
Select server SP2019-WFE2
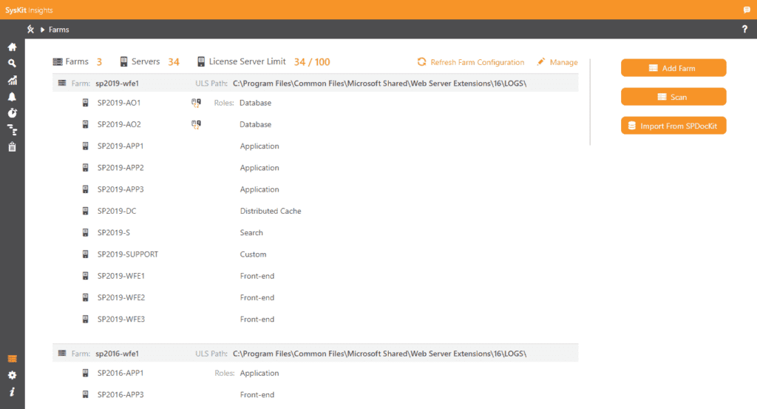point(121,297)
